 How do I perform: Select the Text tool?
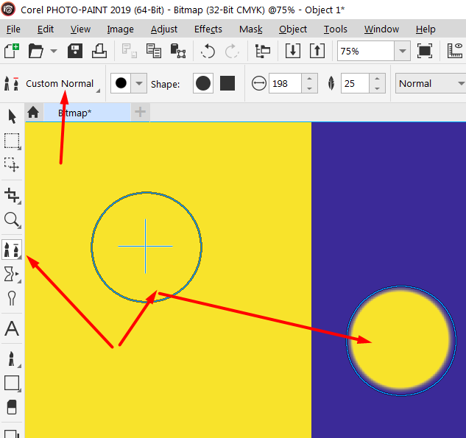click(12, 328)
